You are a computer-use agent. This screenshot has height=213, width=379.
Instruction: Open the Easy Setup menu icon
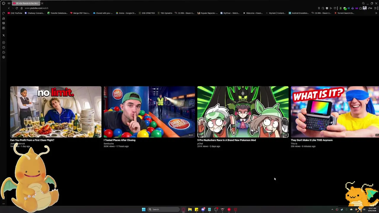point(375,8)
